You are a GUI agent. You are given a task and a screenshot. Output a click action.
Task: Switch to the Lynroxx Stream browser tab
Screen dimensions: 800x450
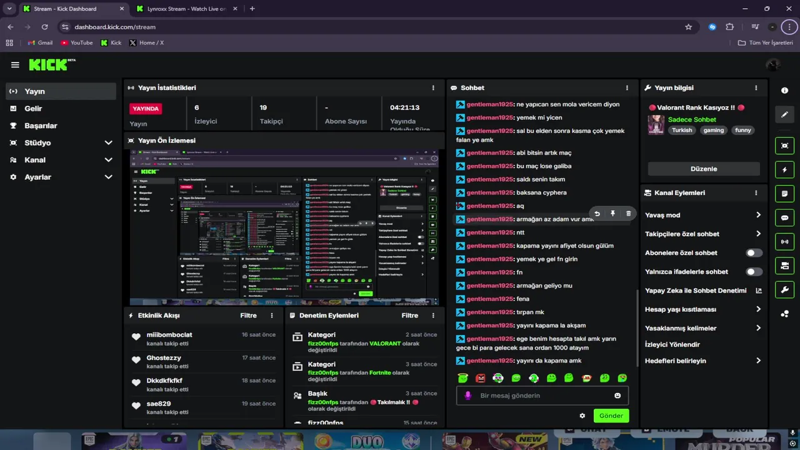186,9
